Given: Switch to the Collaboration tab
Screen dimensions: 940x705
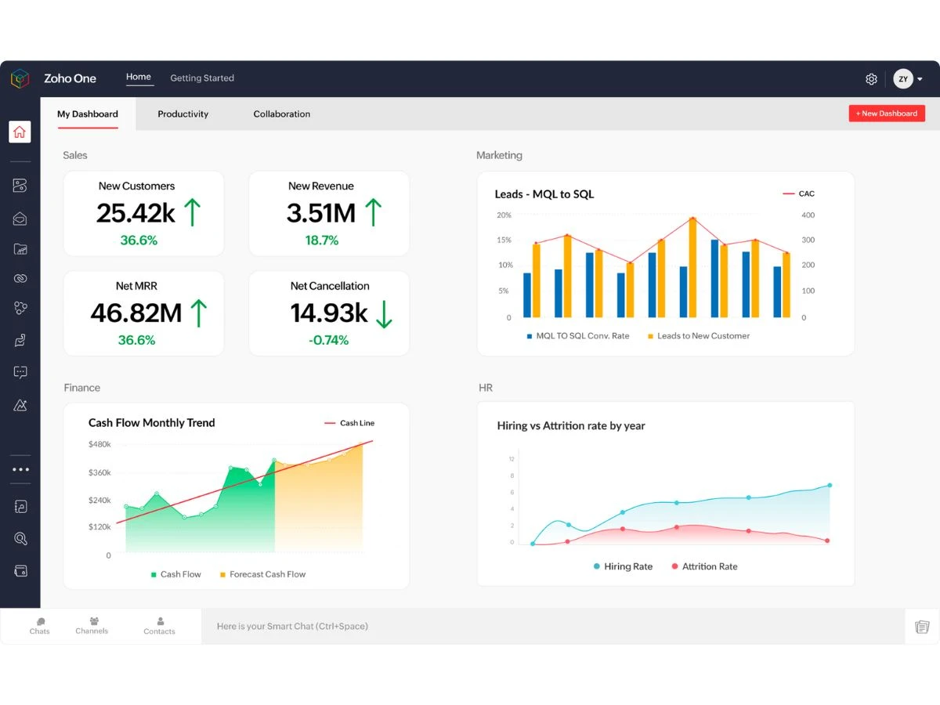Looking at the screenshot, I should [x=282, y=114].
